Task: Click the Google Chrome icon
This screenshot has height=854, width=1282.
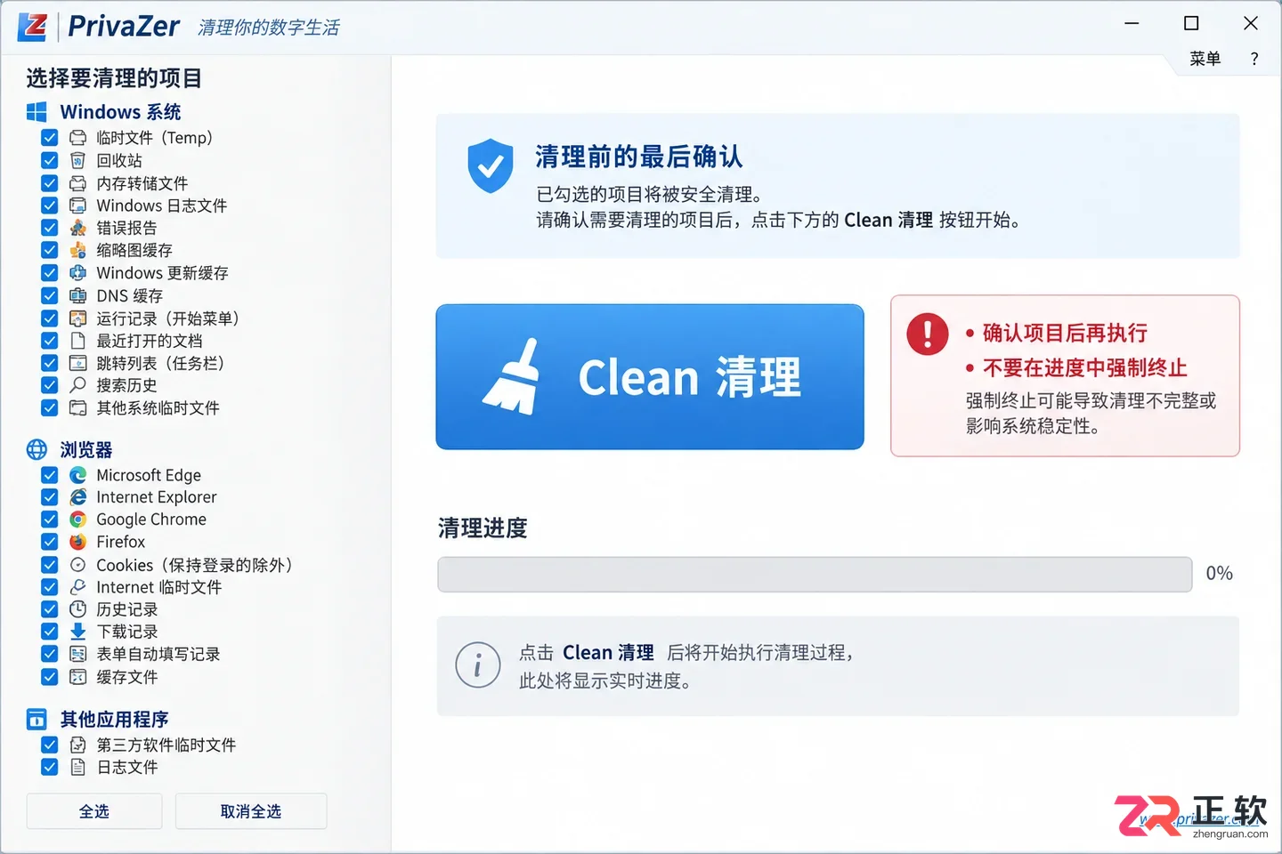Action: pyautogui.click(x=78, y=520)
